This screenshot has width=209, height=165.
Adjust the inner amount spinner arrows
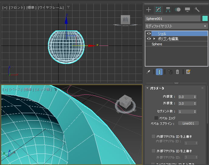195,97
